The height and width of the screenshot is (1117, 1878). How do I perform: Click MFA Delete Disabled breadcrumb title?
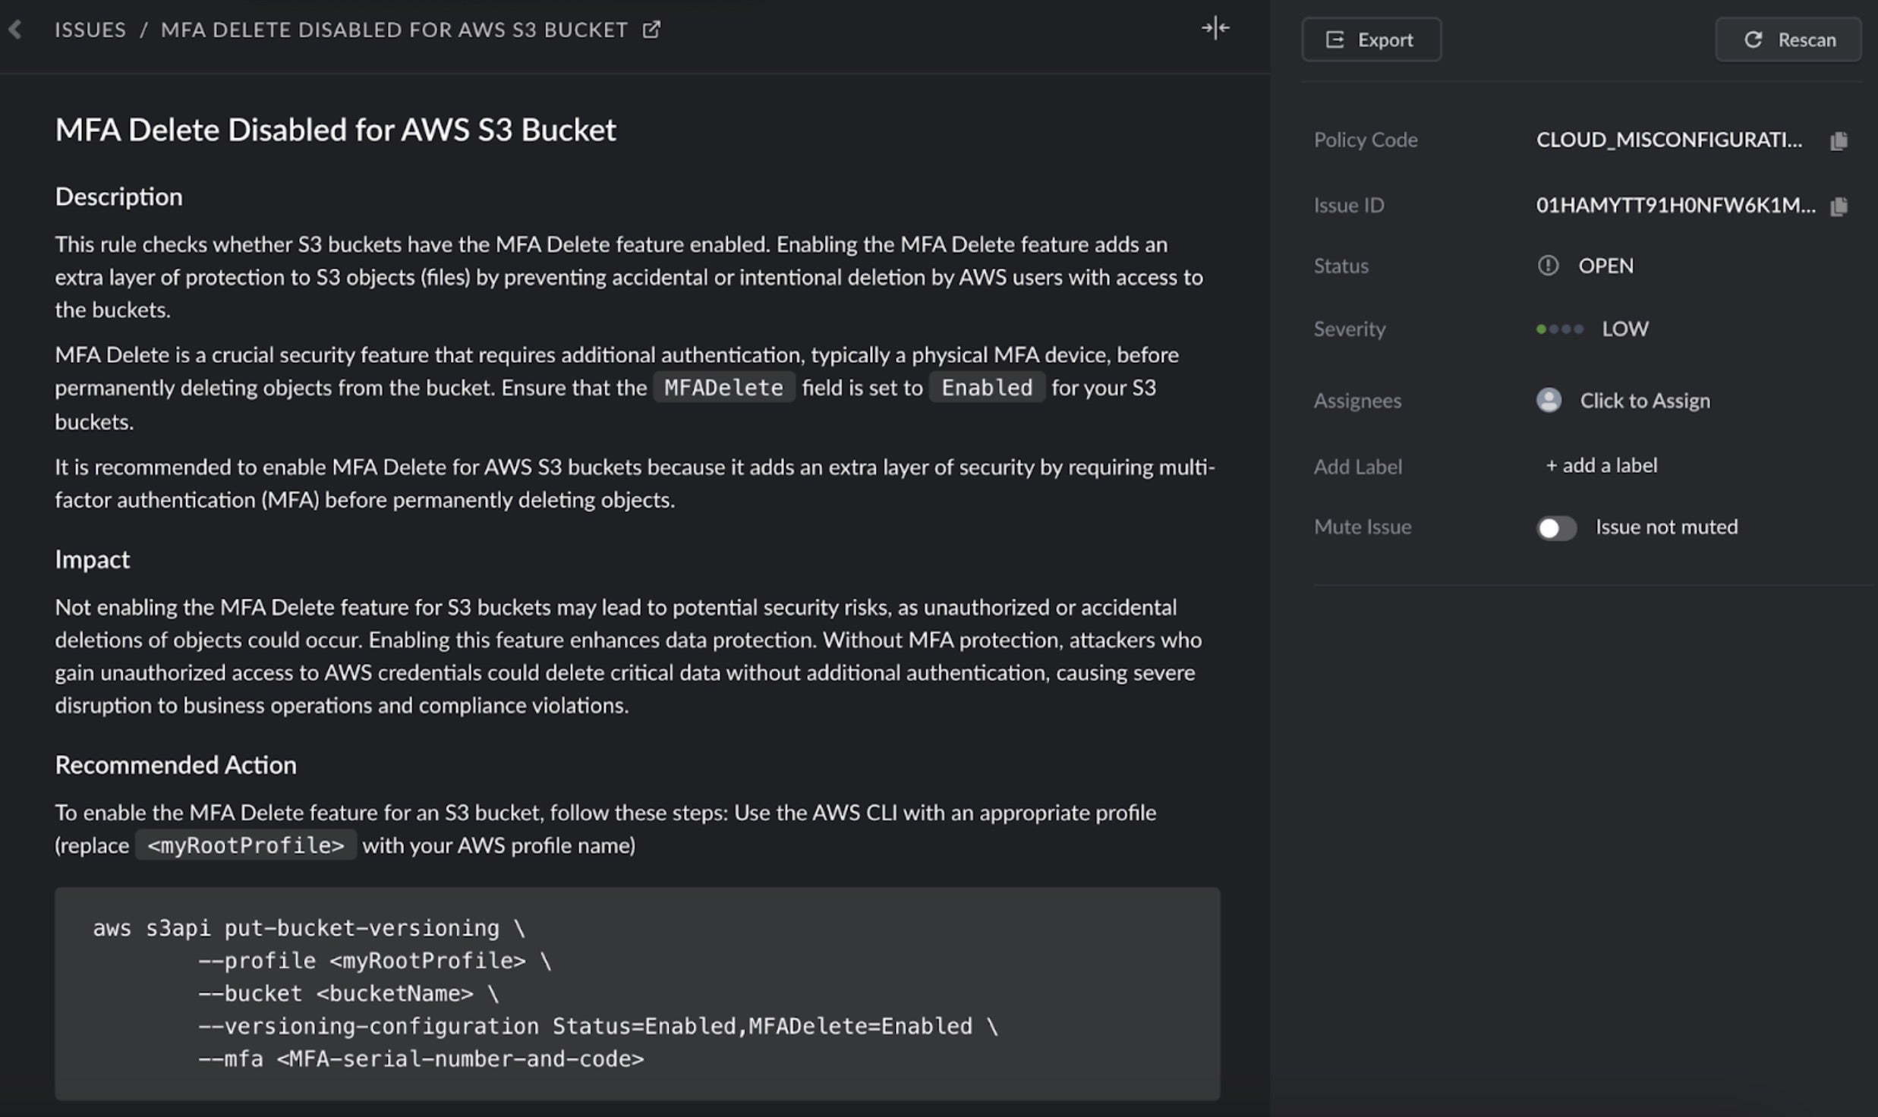click(394, 30)
